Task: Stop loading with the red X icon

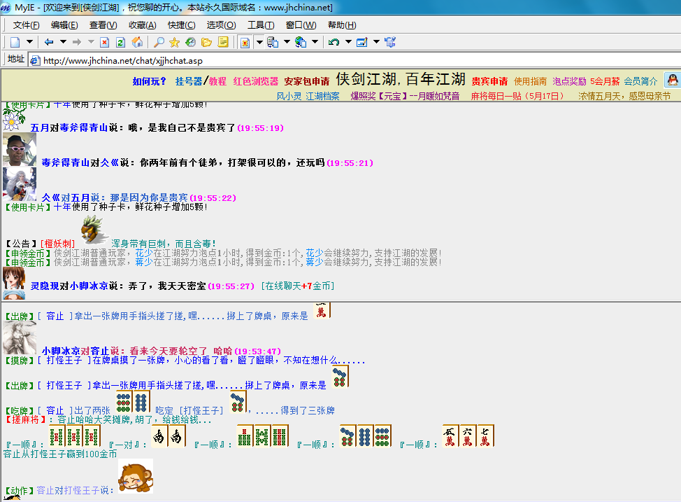Action: pos(105,42)
